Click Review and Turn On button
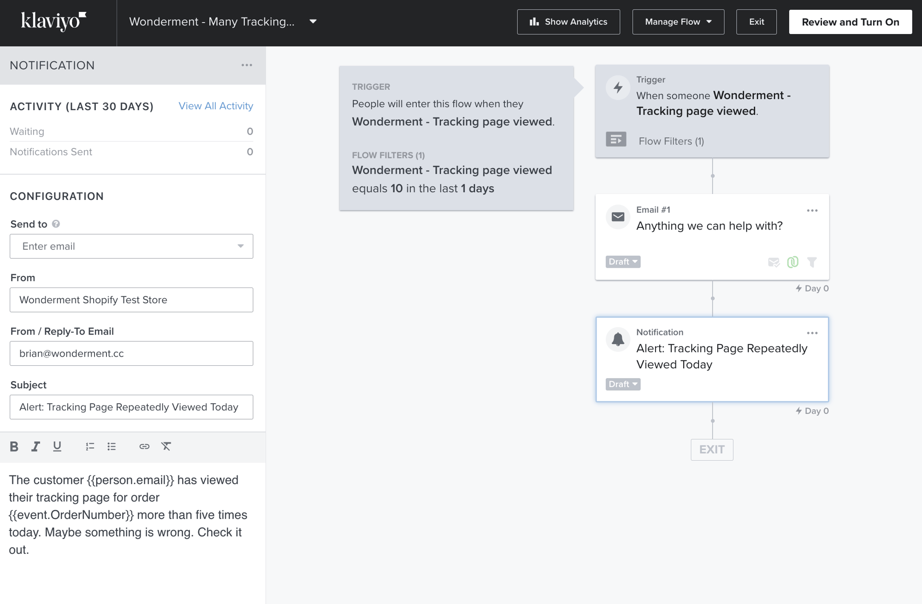This screenshot has height=604, width=922. [851, 22]
